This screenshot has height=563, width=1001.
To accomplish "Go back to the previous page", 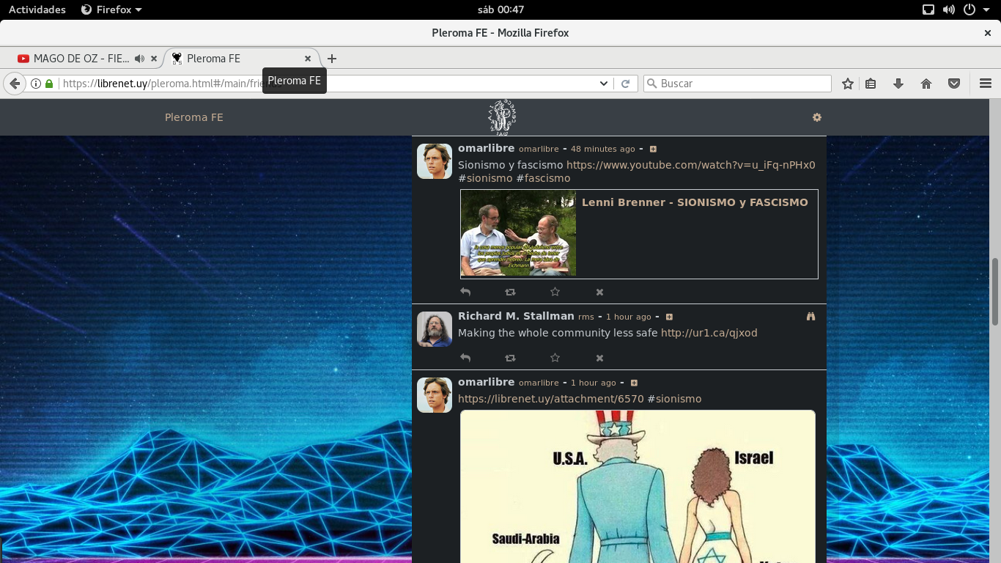I will pyautogui.click(x=15, y=84).
